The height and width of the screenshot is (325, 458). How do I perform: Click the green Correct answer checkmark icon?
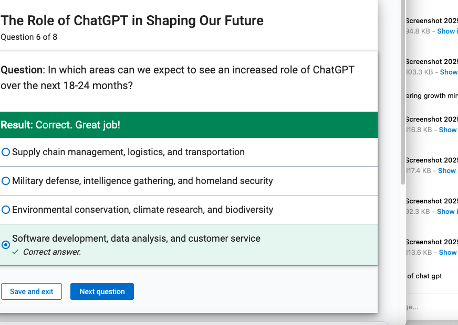[x=15, y=252]
